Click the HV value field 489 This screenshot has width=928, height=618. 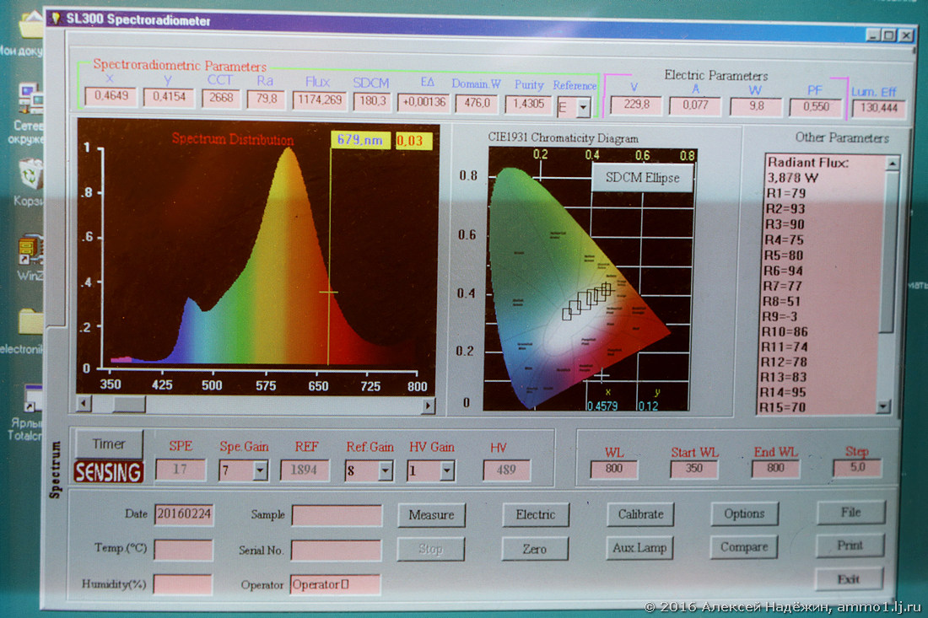pyautogui.click(x=507, y=470)
